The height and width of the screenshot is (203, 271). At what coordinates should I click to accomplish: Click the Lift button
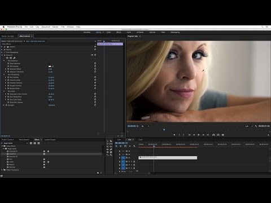pyautogui.click(x=213, y=135)
